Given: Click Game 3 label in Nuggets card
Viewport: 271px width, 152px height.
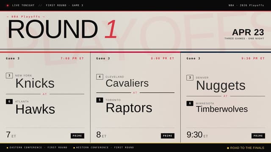Looking at the screenshot, I should point(194,58).
